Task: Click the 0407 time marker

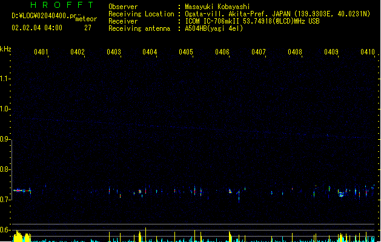Action: tap(259, 52)
